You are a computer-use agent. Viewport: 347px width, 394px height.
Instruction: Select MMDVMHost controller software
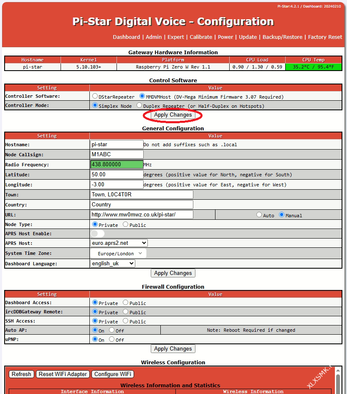pyautogui.click(x=142, y=96)
